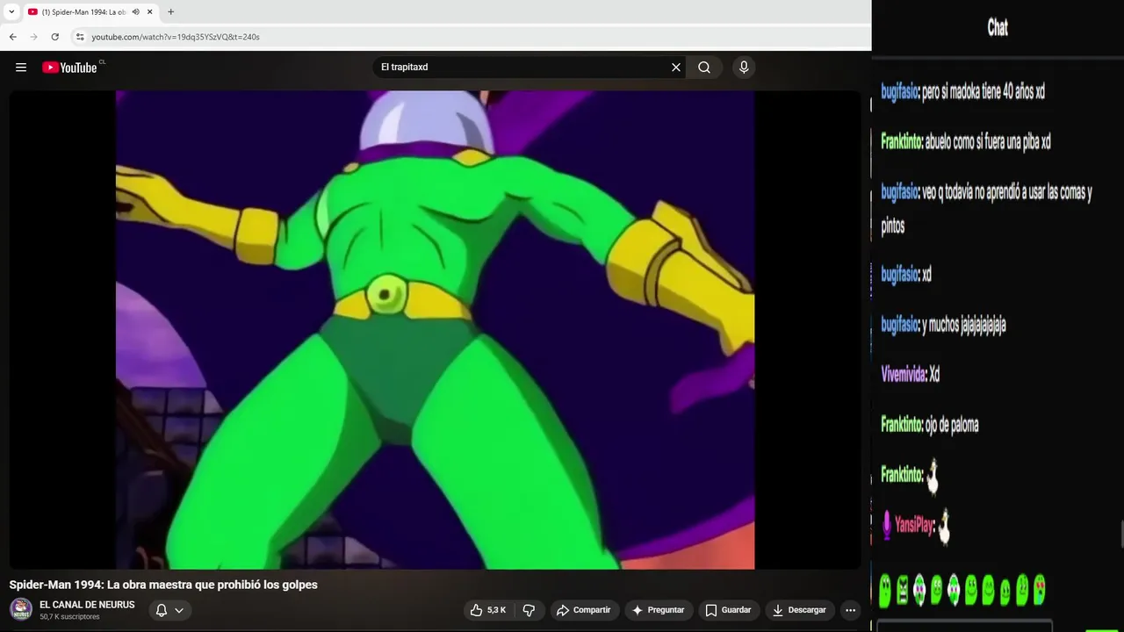This screenshot has height=632, width=1124.
Task: Go back with the browser back arrow
Action: [13, 37]
